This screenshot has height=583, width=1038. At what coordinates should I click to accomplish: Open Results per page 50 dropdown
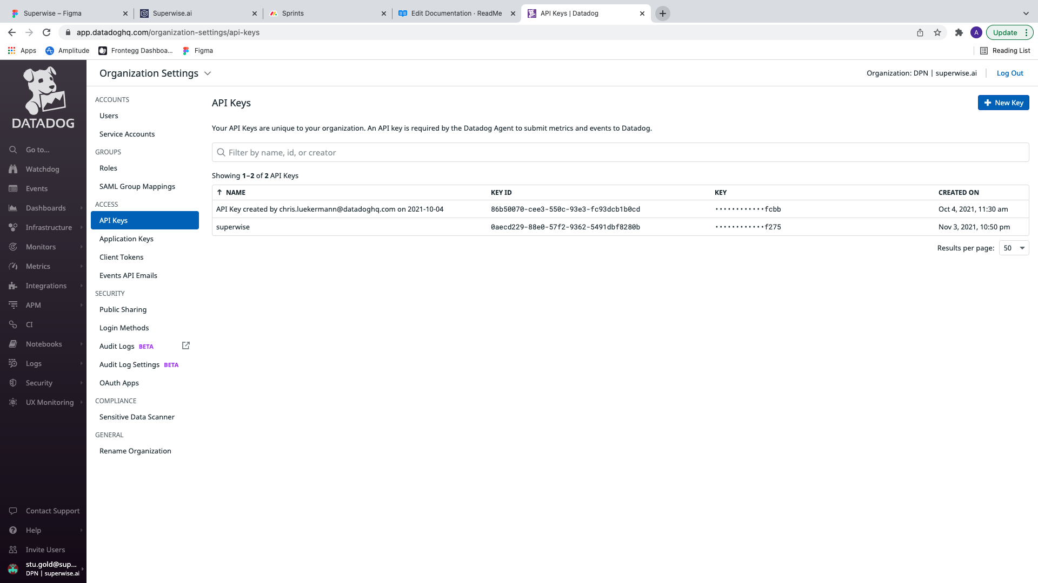1014,248
